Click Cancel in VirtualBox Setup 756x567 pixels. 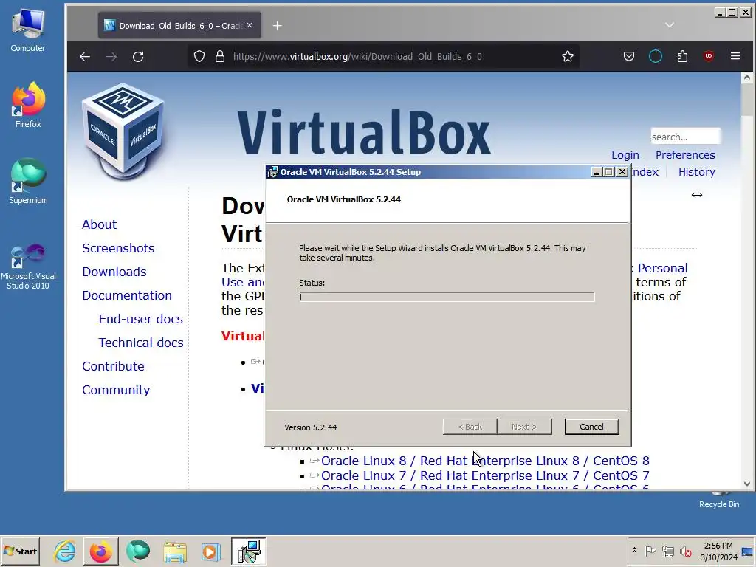click(591, 427)
